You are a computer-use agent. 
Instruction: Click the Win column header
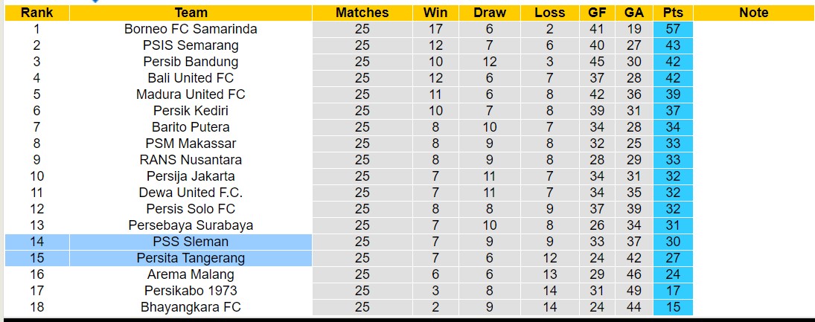pyautogui.click(x=435, y=13)
